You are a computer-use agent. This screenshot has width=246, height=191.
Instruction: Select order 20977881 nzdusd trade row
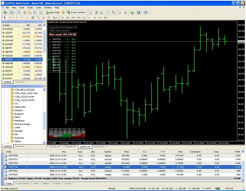click(122, 171)
